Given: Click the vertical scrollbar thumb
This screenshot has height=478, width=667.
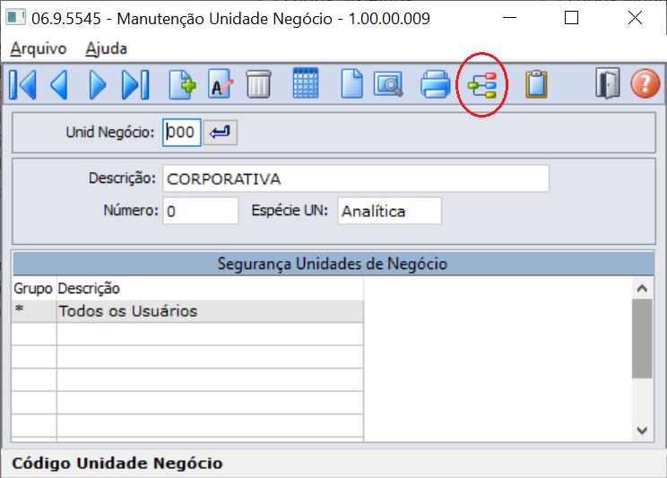Looking at the screenshot, I should pos(642,338).
